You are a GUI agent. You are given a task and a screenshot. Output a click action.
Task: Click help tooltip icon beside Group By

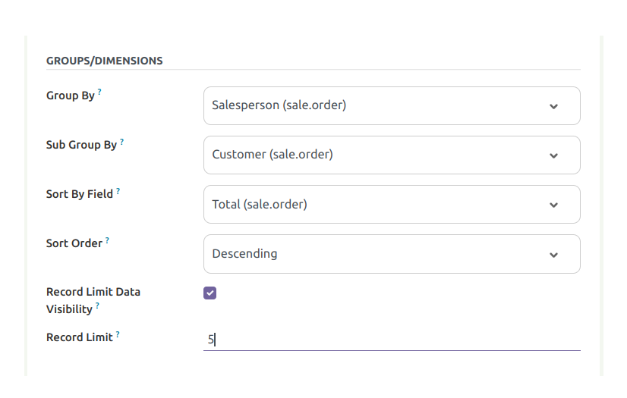99,92
